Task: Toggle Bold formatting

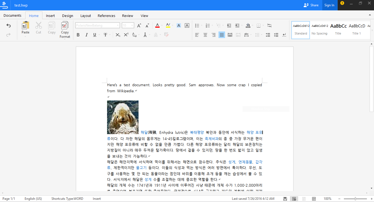Action: coord(78,35)
